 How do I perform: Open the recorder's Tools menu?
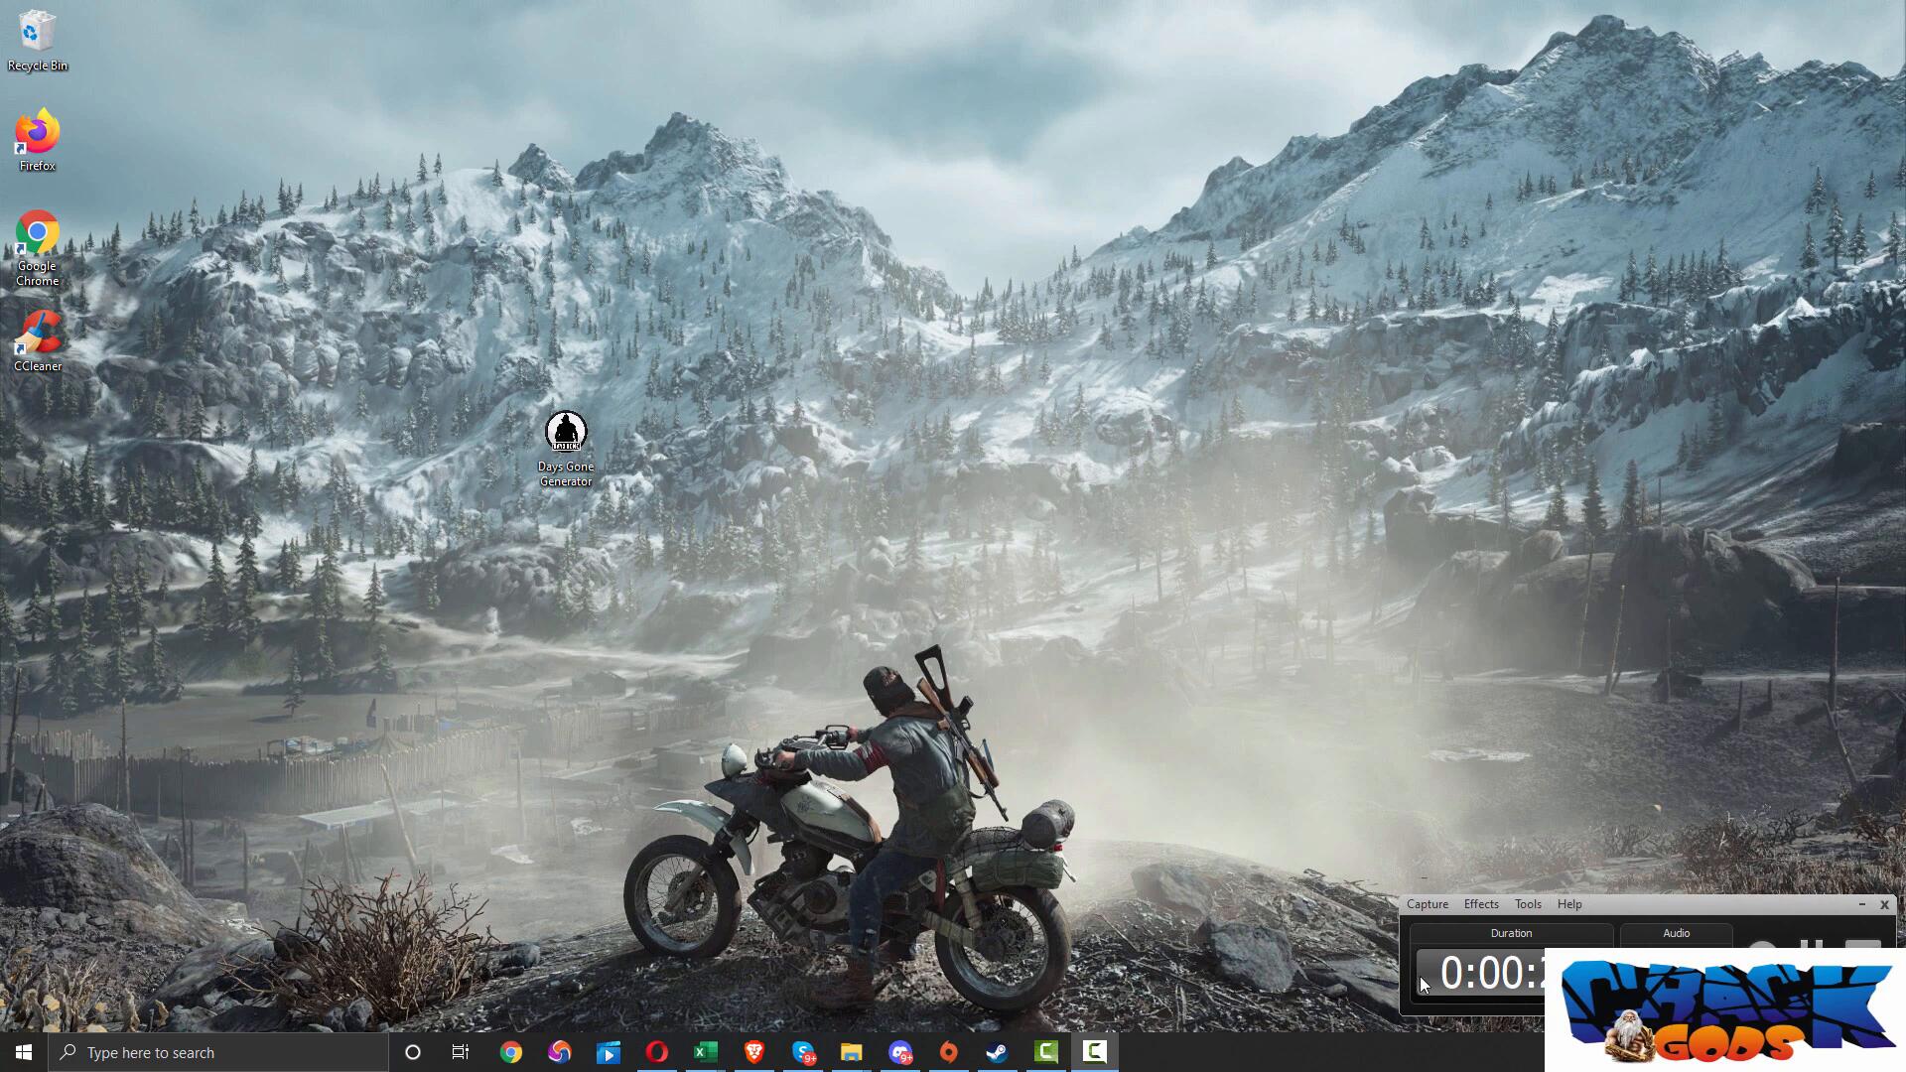[1527, 904]
